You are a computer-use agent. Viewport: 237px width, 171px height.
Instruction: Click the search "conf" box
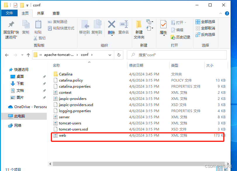coord(177,55)
